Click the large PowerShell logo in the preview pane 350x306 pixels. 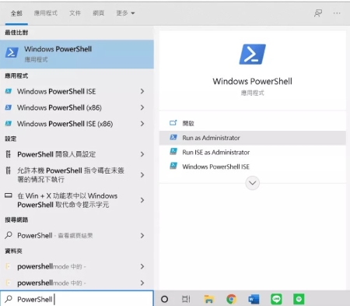tap(252, 55)
